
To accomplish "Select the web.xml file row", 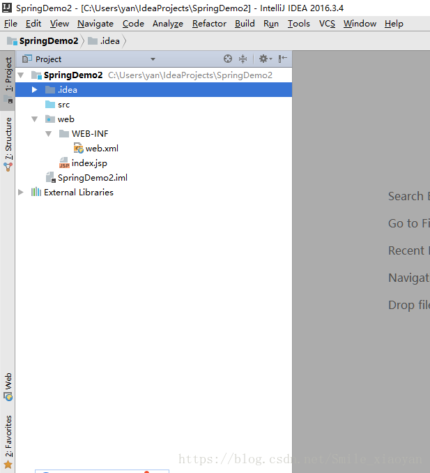I will 154,148.
